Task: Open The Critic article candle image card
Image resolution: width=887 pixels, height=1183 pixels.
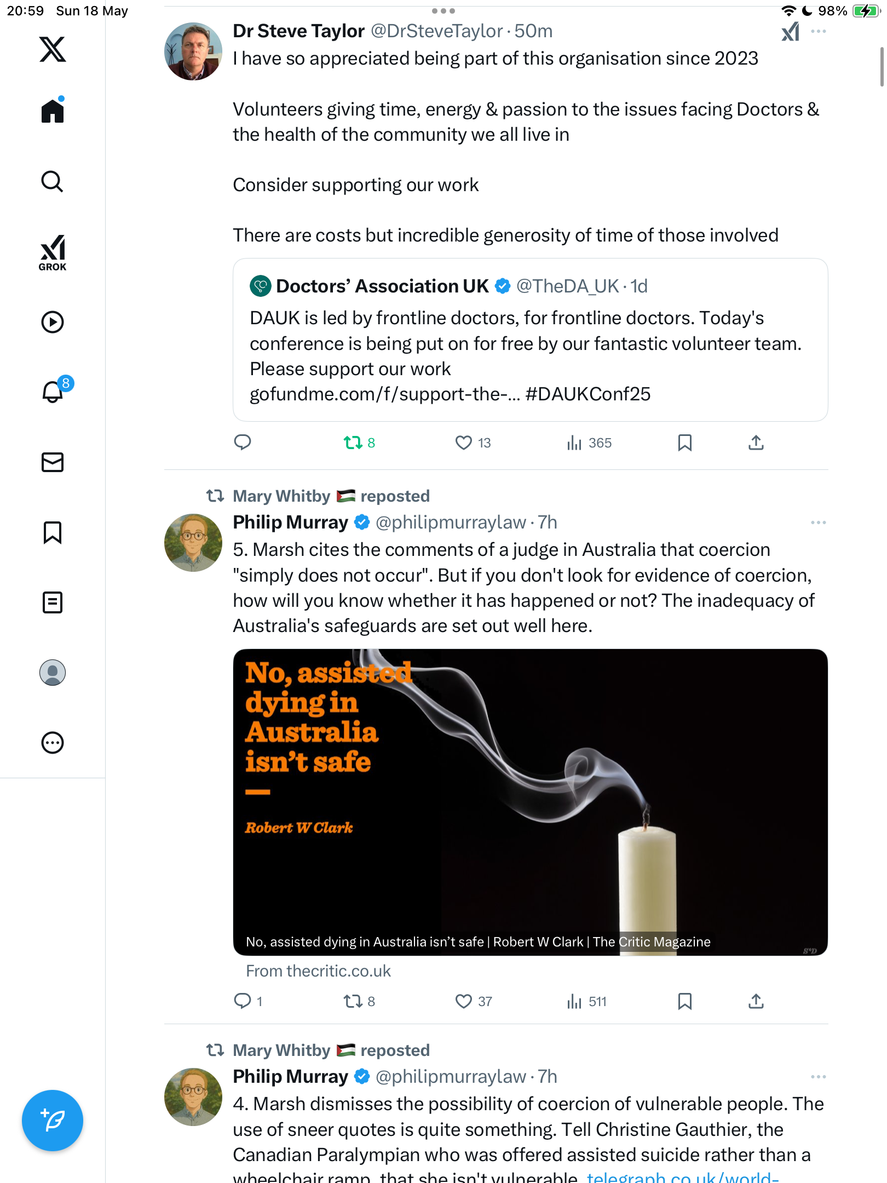Action: (x=530, y=802)
